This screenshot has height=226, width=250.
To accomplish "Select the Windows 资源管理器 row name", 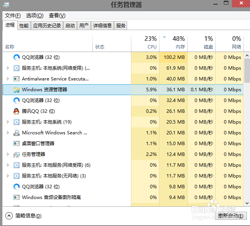I will pyautogui.click(x=44, y=90).
